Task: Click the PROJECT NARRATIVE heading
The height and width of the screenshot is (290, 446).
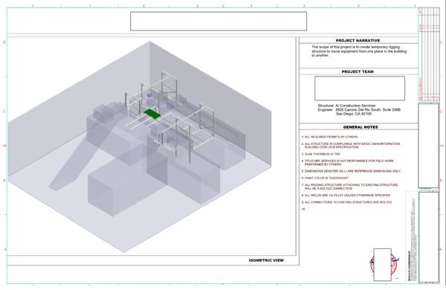Action: [x=358, y=40]
